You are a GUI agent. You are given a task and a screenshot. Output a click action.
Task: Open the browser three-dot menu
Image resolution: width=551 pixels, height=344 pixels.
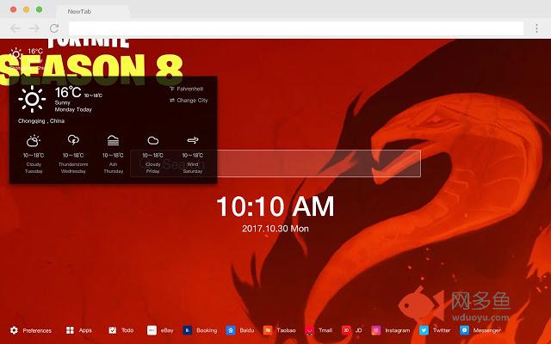[536, 28]
